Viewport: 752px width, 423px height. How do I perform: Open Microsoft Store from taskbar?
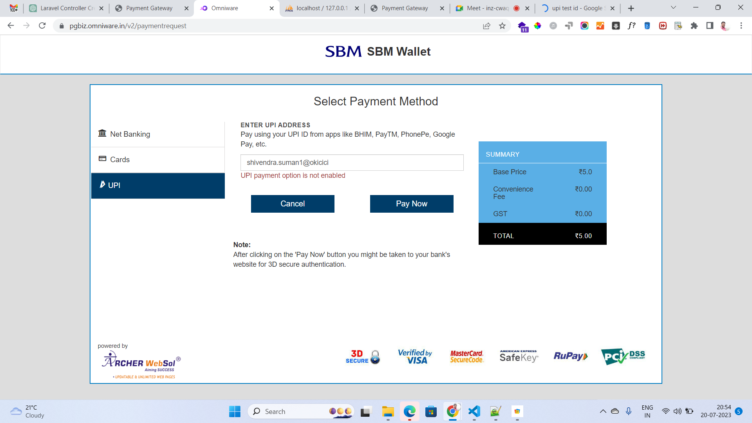click(x=431, y=412)
